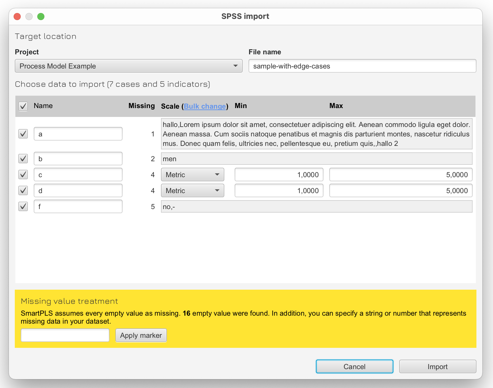
Task: Toggle the checkbox for indicator d
Action: click(23, 190)
